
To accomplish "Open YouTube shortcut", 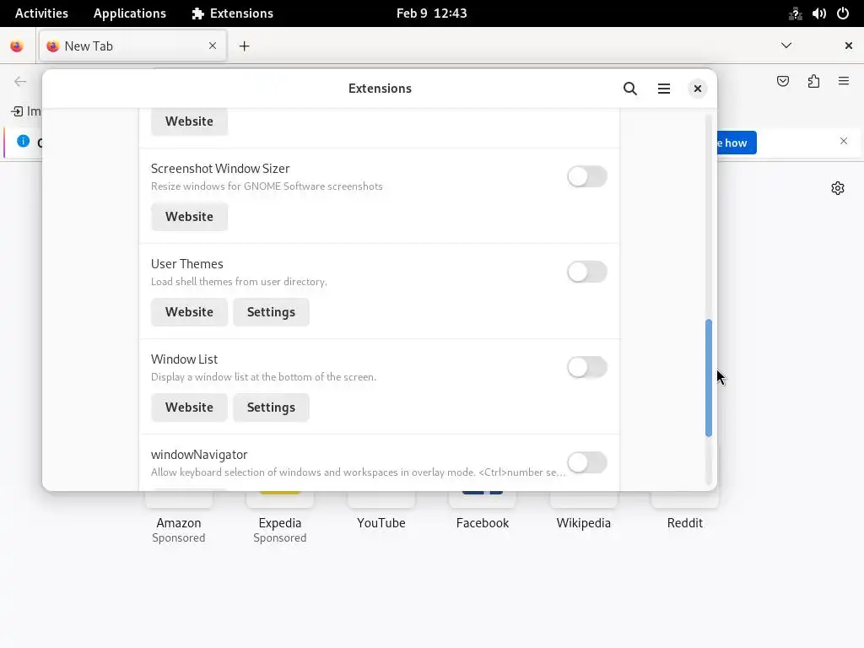I will coord(381,522).
